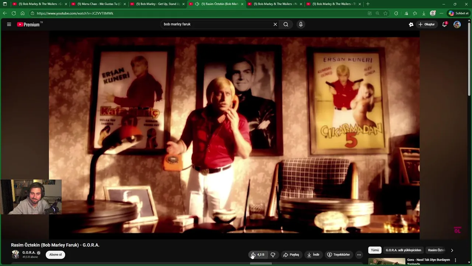Switch to Manu Chao - Me Gustas Tu tab

point(98,4)
